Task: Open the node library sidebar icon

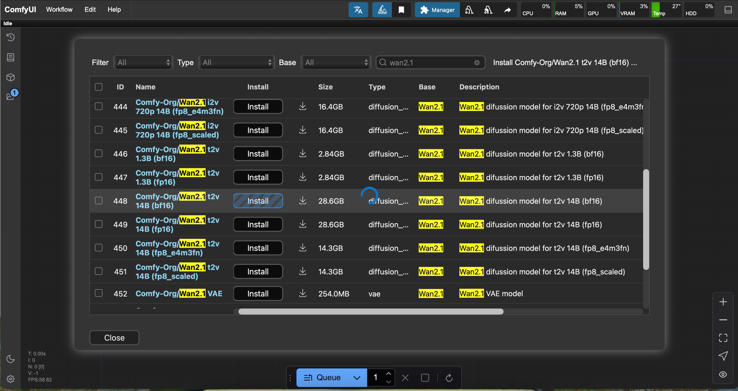Action: click(x=11, y=57)
